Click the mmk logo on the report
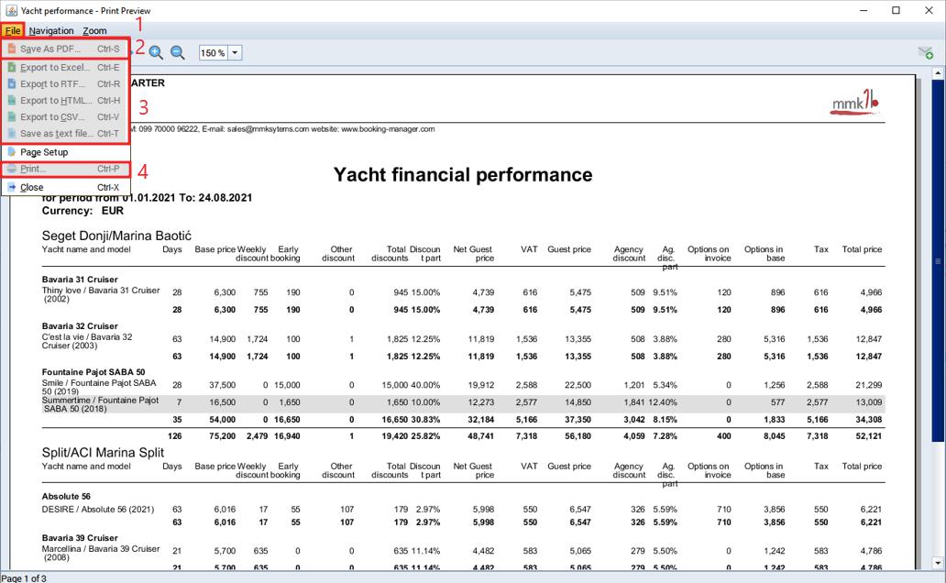The image size is (946, 583). pyautogui.click(x=855, y=102)
